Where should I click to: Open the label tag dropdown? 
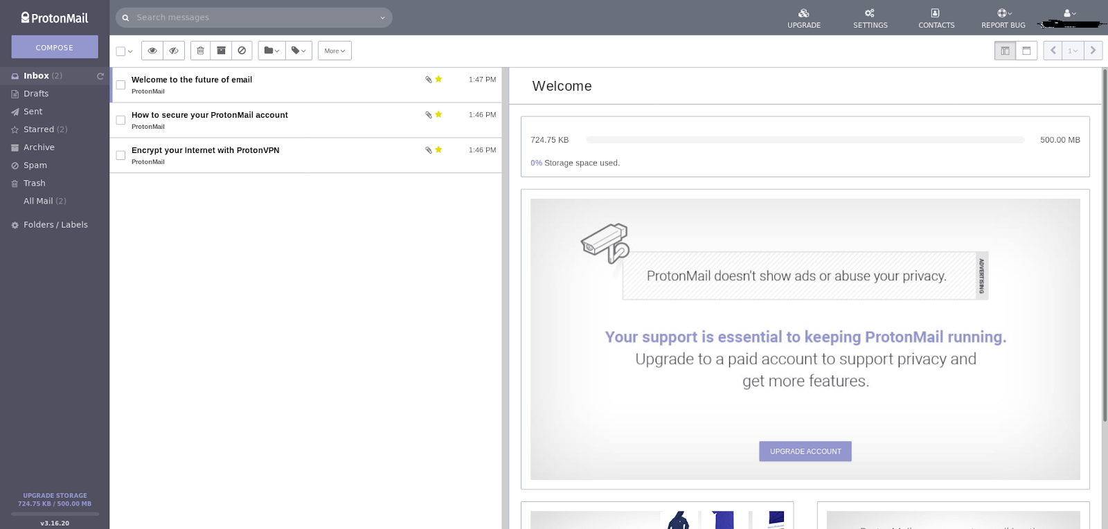pyautogui.click(x=298, y=51)
